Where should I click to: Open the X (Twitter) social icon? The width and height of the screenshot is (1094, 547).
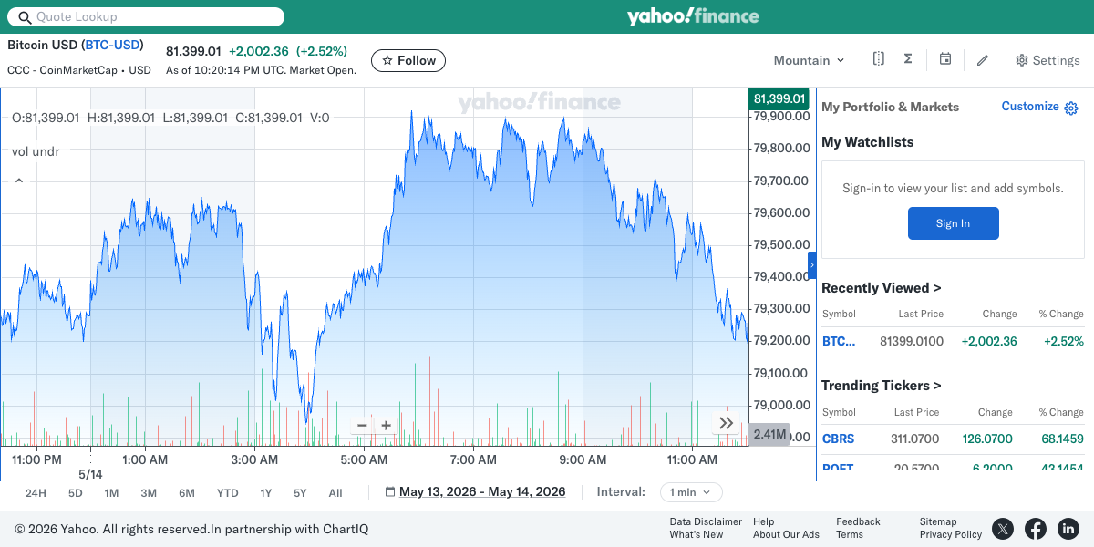(x=1003, y=528)
